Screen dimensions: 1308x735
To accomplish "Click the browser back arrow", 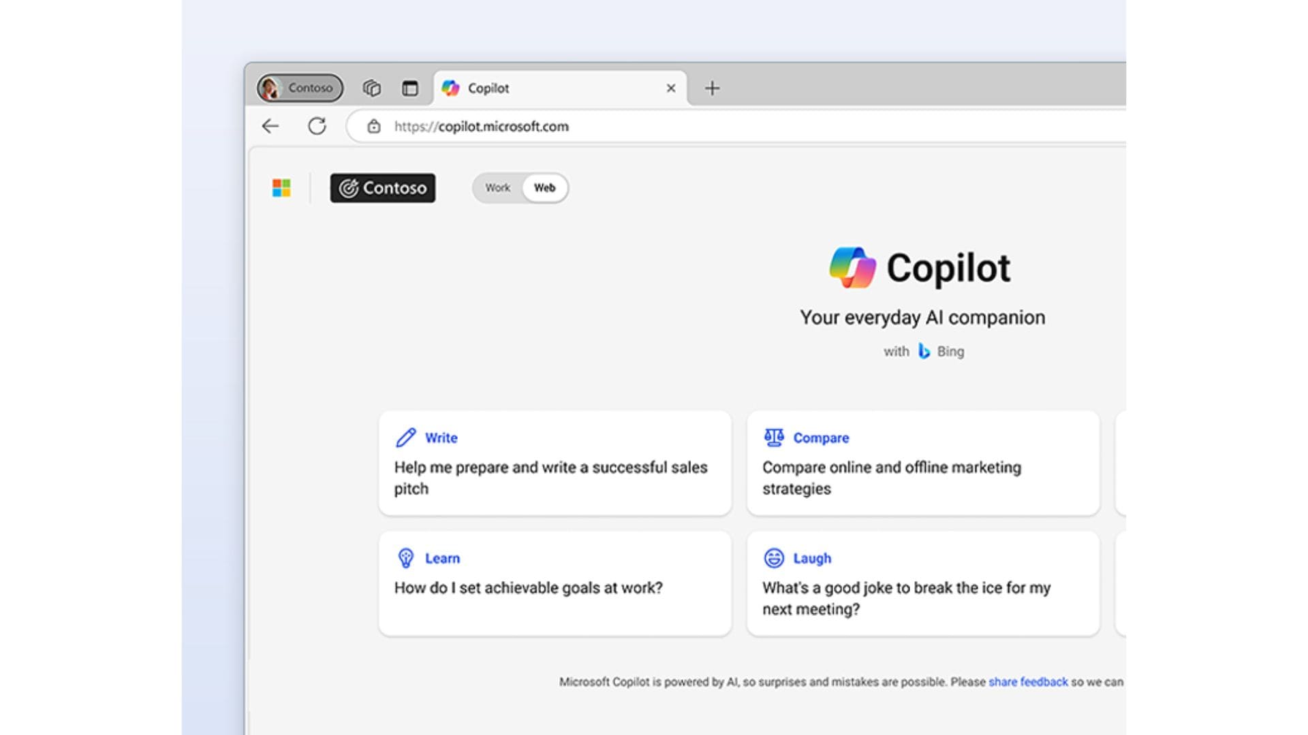I will (x=270, y=126).
